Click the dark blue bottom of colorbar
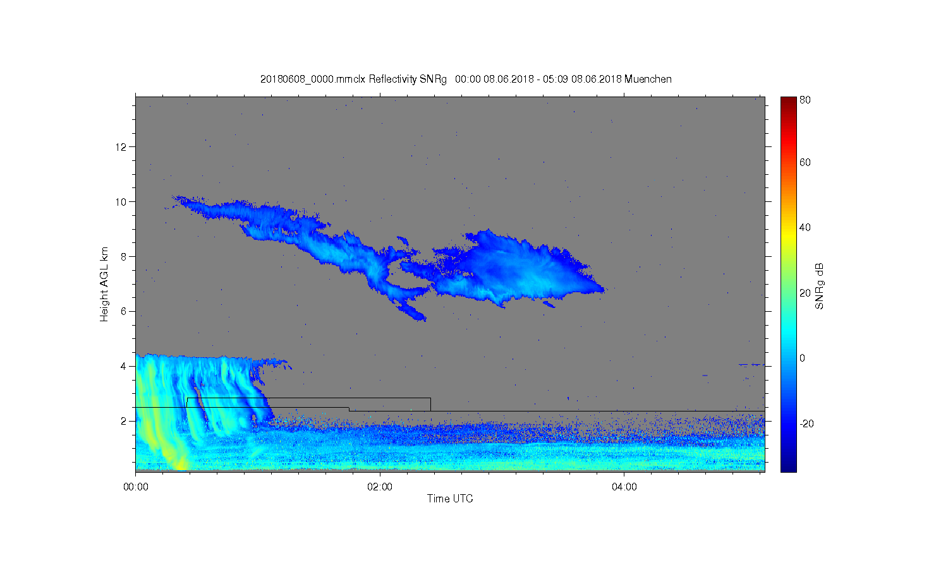Image resolution: width=948 pixels, height=568 pixels. click(x=788, y=466)
